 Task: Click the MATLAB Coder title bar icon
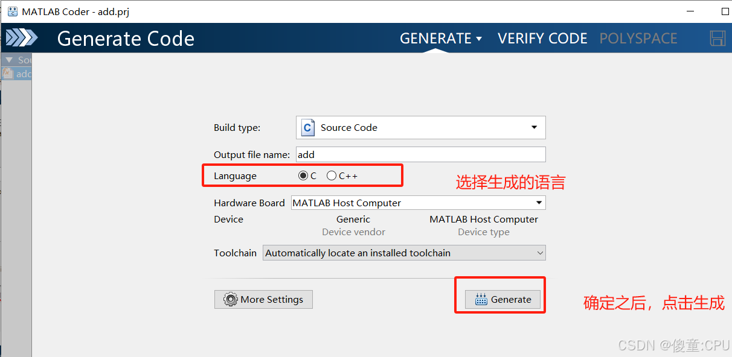tap(12, 11)
